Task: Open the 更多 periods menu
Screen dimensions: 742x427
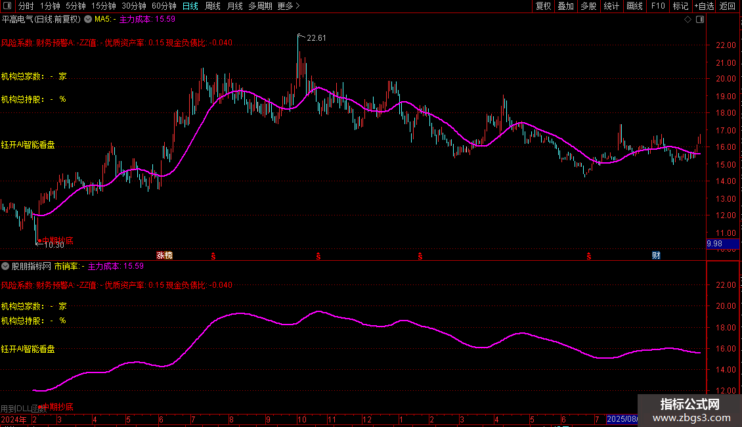Action: click(x=288, y=6)
